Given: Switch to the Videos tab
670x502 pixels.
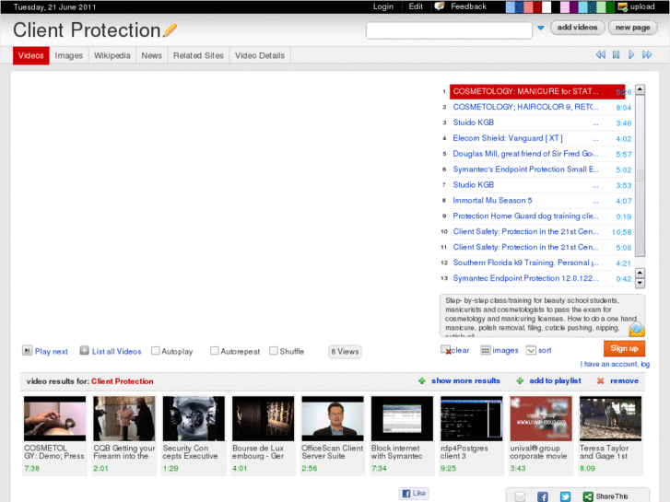Looking at the screenshot, I should [31, 55].
